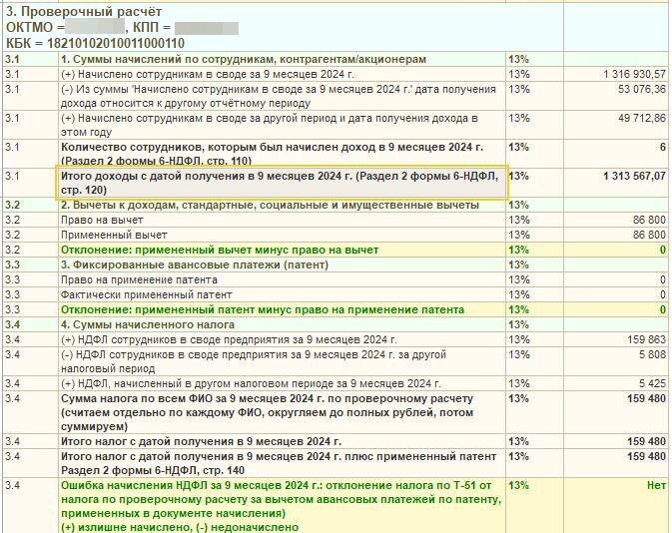672x533 pixels.
Task: Select result value 'Нет'
Action: (x=657, y=485)
